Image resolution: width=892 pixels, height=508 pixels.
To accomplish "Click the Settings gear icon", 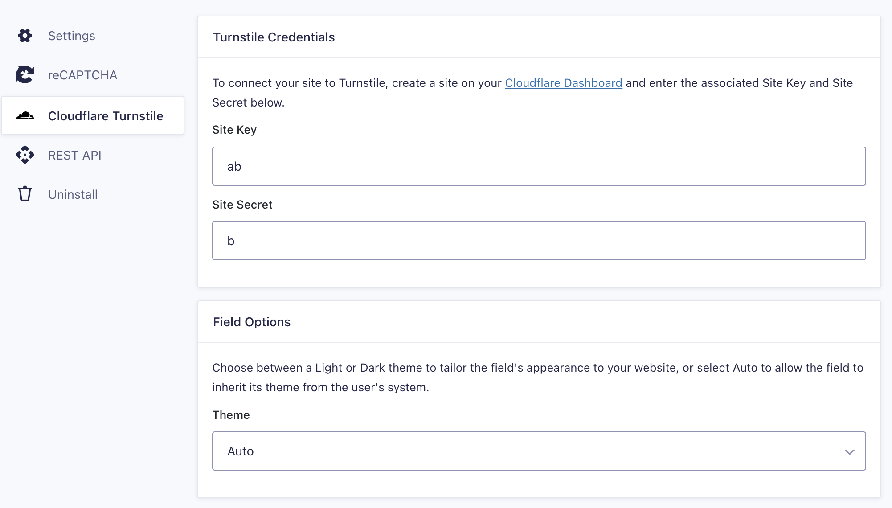I will tap(25, 36).
